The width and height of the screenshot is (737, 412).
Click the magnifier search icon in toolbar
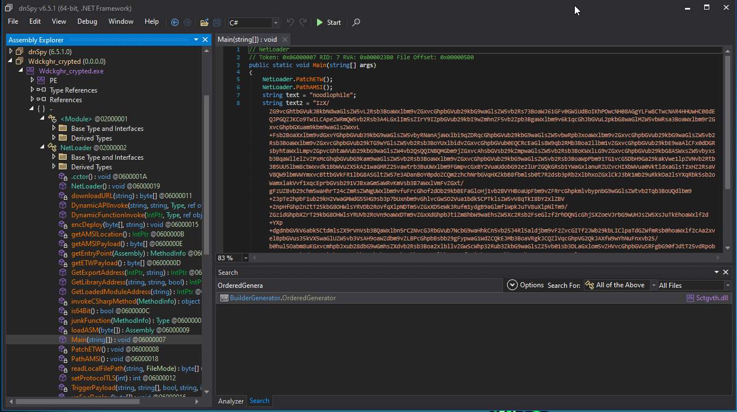tap(356, 23)
